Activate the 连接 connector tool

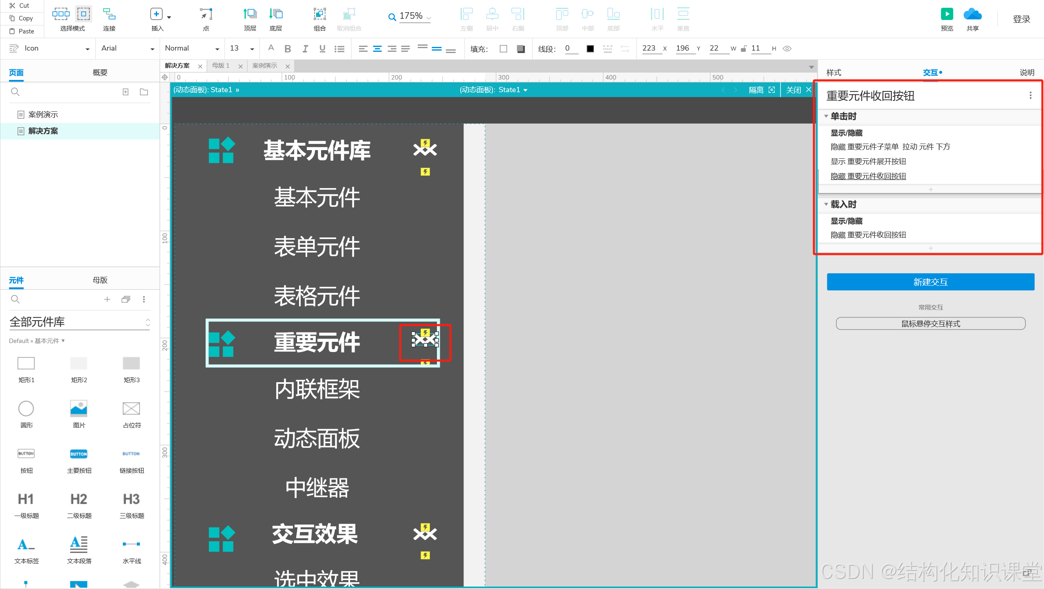109,19
